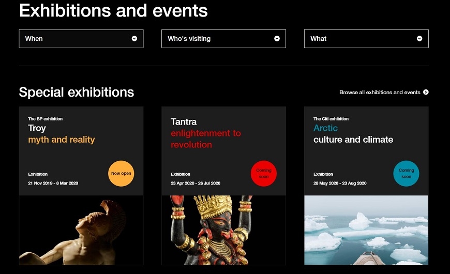Expand the What dropdown filter

[366, 39]
